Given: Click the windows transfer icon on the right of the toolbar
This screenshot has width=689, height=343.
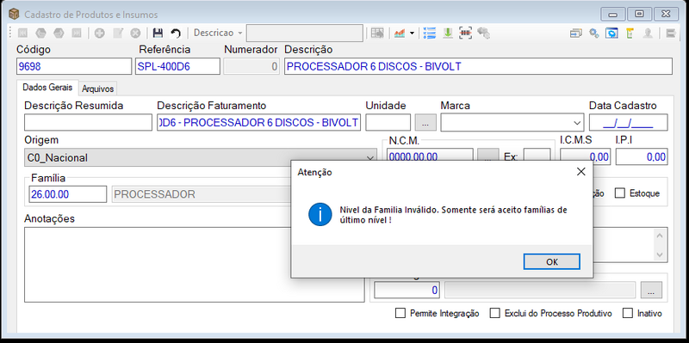Looking at the screenshot, I should 576,34.
